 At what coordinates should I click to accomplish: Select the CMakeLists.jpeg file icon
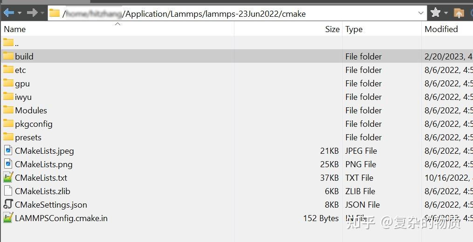(8, 150)
